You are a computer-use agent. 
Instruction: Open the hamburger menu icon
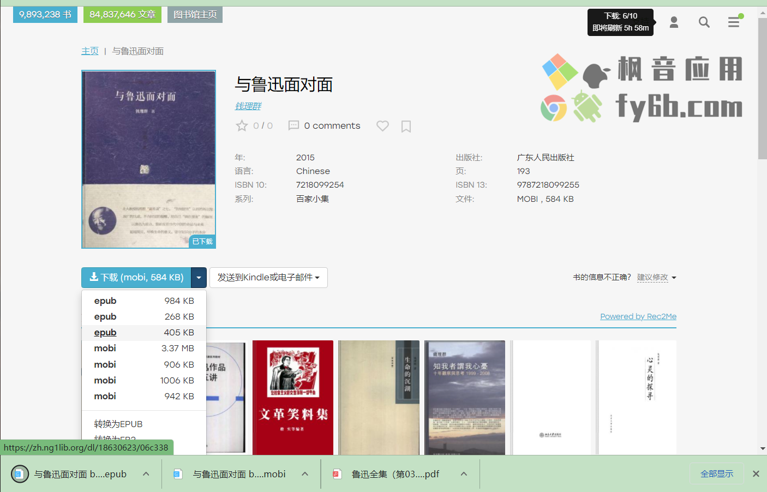[x=734, y=22]
